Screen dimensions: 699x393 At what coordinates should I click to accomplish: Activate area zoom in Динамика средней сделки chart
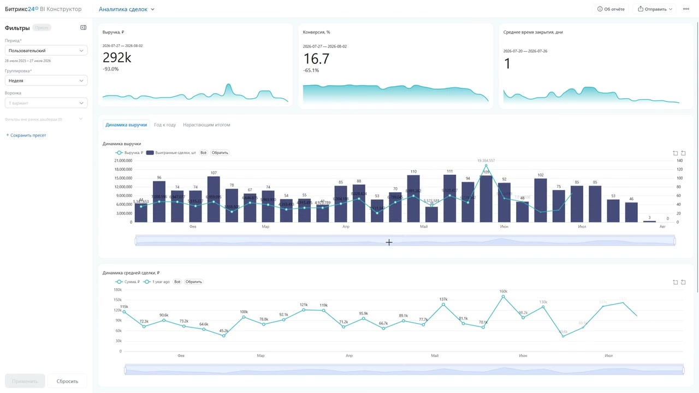click(x=676, y=282)
